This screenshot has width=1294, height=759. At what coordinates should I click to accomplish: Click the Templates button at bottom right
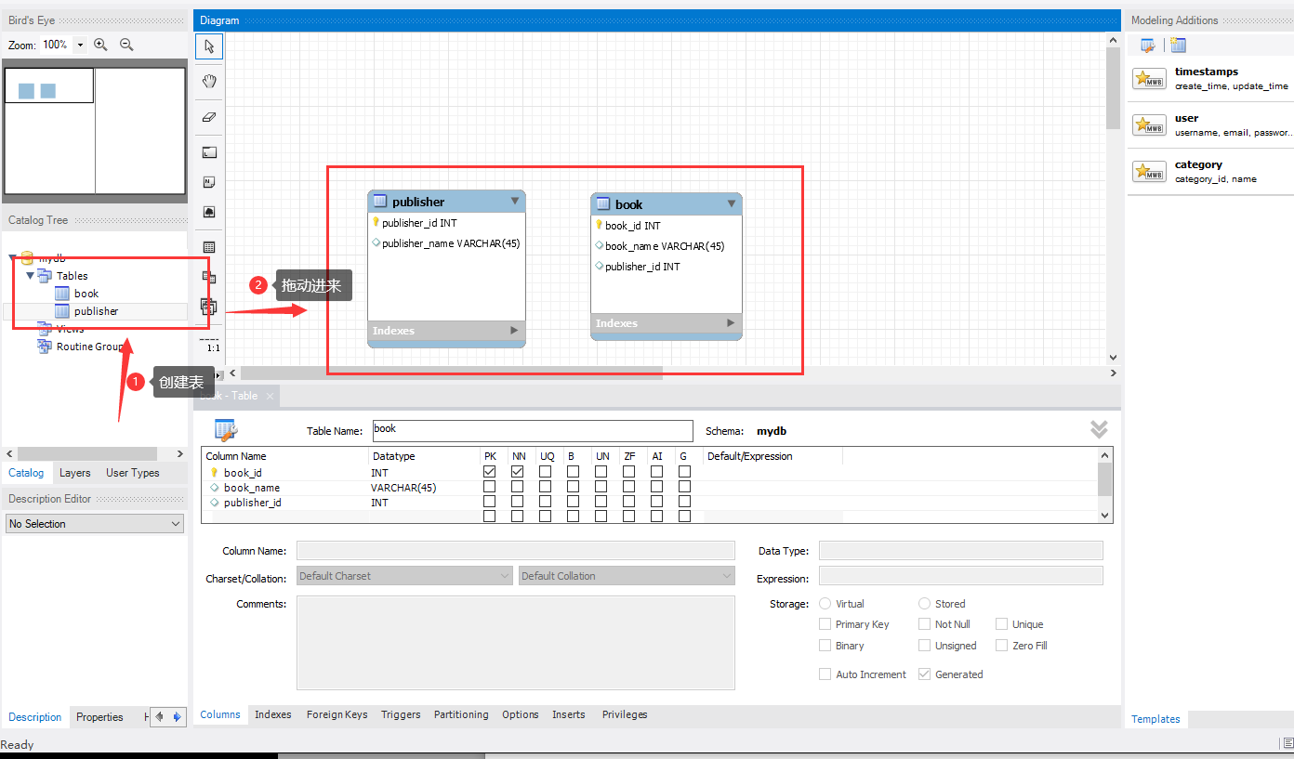(1155, 718)
